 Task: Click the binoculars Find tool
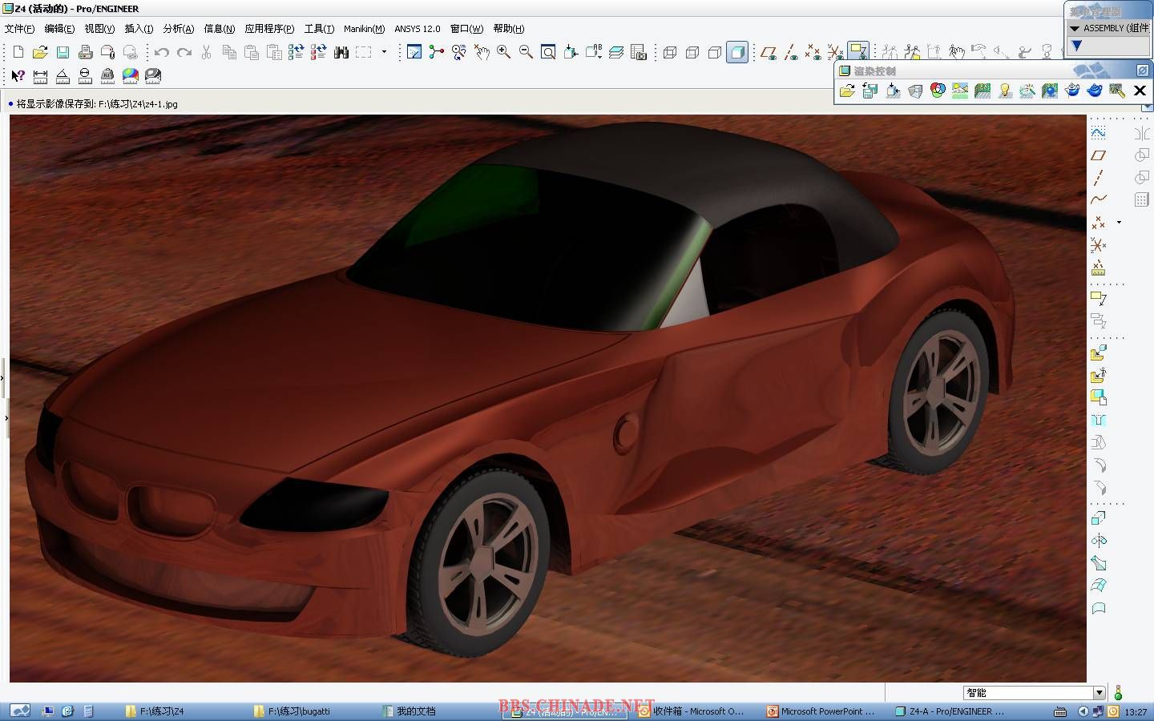(341, 53)
